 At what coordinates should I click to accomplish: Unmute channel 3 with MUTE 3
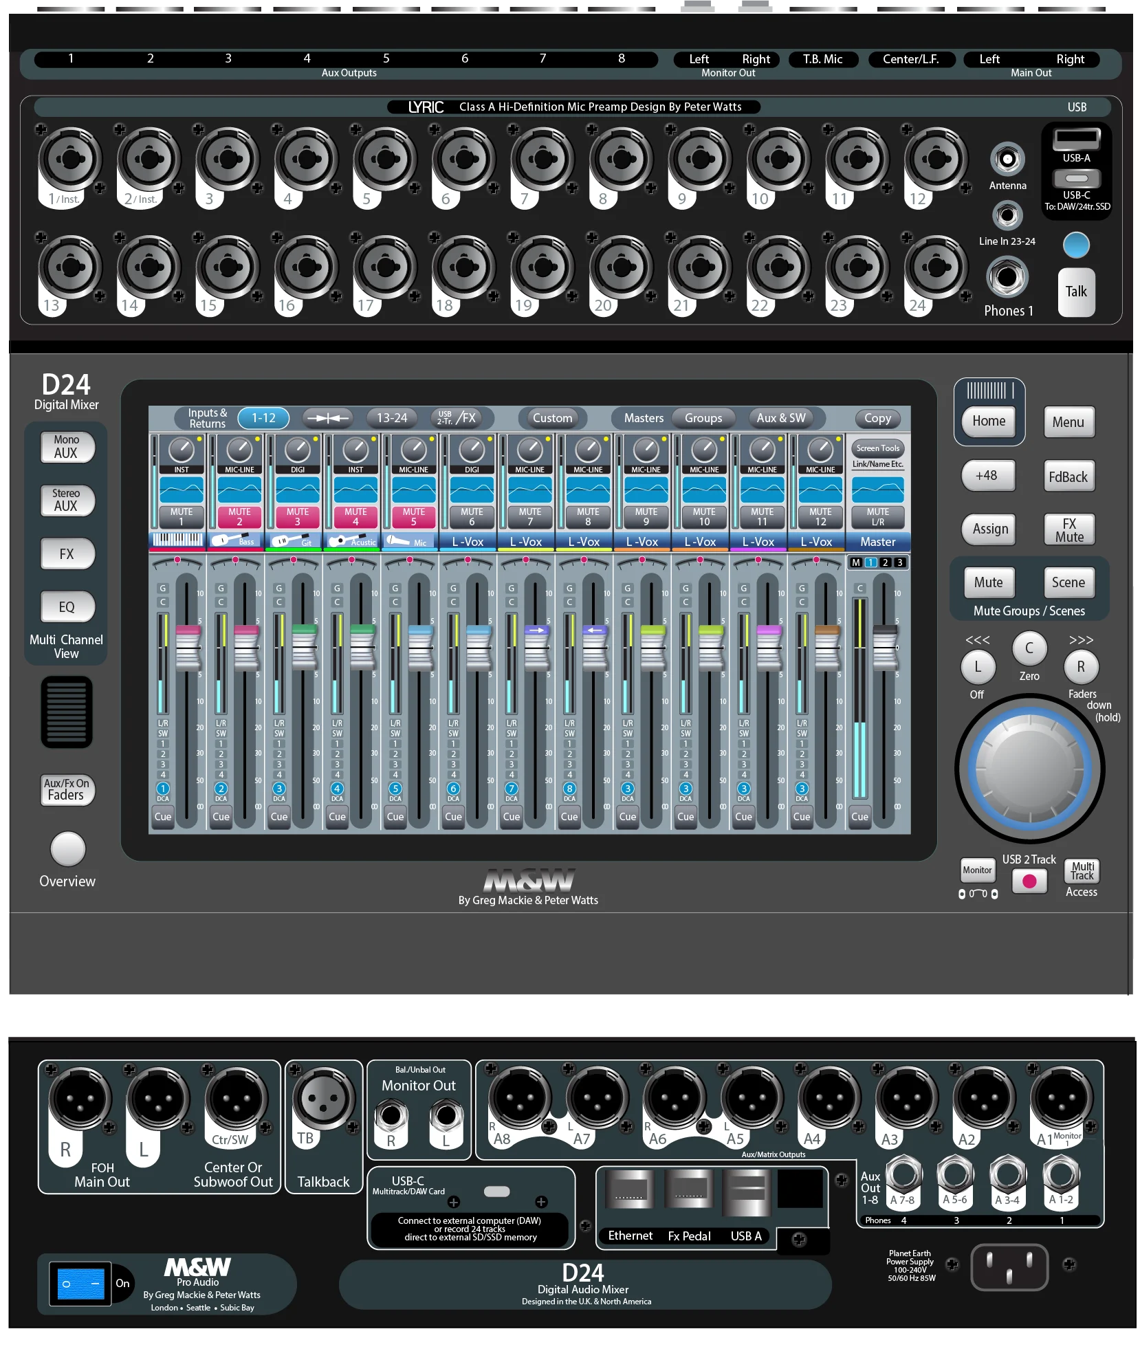(x=298, y=516)
